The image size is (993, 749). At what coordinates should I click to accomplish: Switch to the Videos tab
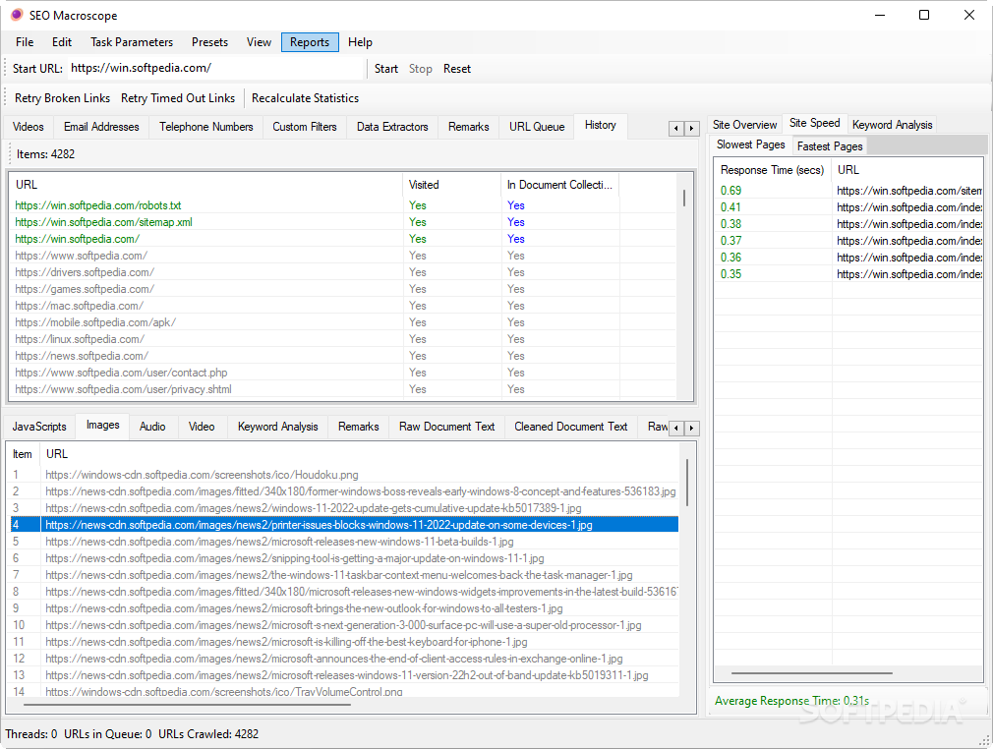tap(29, 127)
